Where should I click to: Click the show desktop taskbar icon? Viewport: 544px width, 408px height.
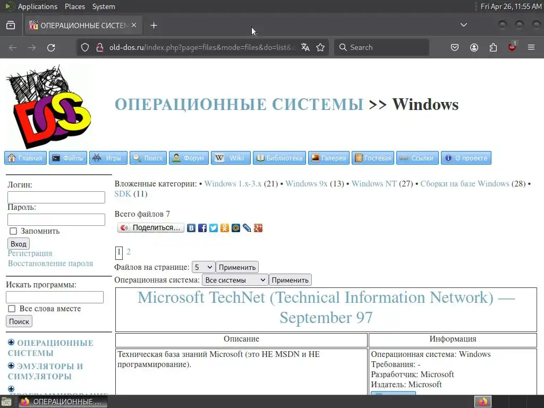click(x=6, y=402)
